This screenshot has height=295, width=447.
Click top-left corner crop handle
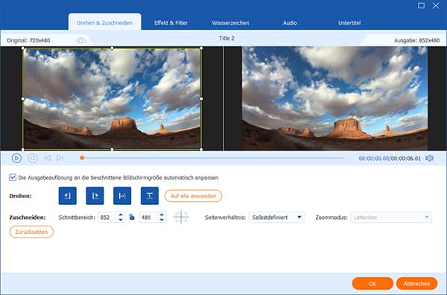click(x=23, y=48)
